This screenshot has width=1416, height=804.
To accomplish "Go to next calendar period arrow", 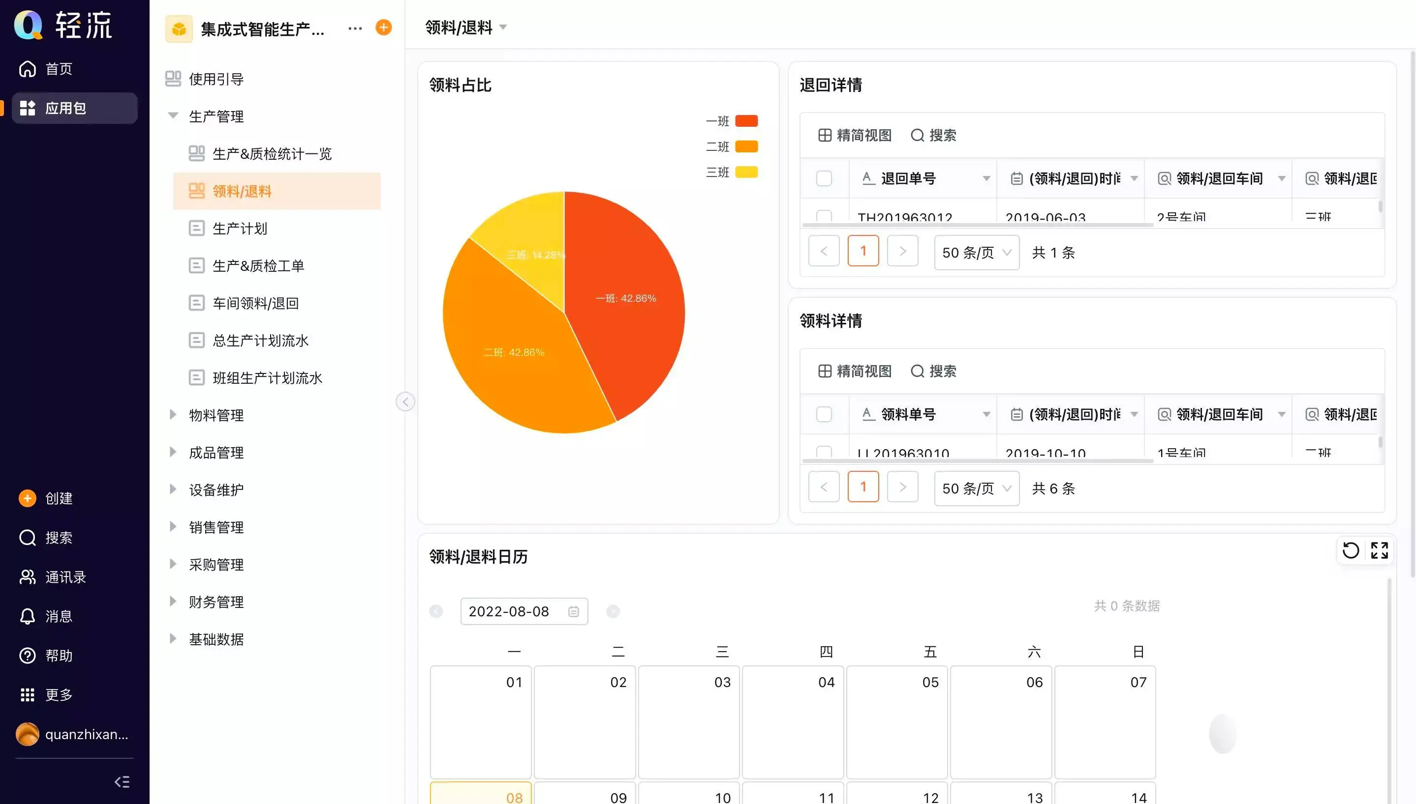I will (613, 611).
